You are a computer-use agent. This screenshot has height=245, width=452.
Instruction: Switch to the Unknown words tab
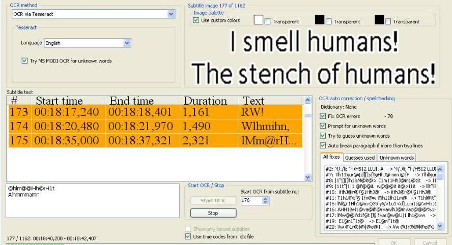397,158
